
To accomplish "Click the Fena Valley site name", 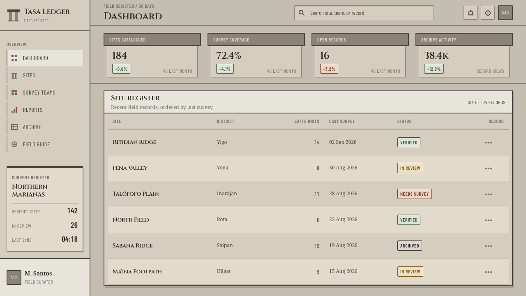I will [130, 168].
